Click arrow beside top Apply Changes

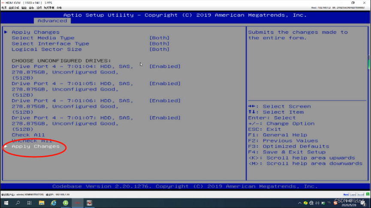click(x=6, y=32)
